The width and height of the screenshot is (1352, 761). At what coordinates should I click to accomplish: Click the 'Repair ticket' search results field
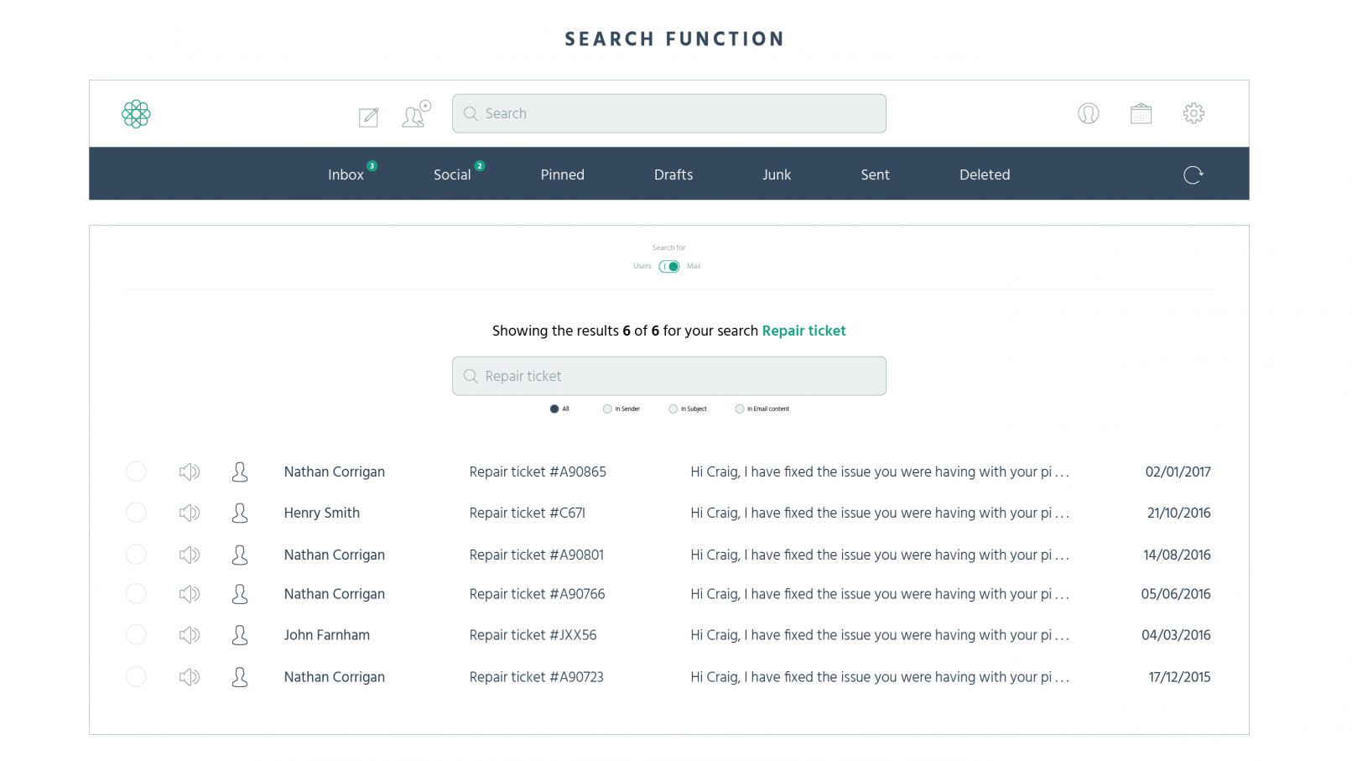click(x=669, y=376)
